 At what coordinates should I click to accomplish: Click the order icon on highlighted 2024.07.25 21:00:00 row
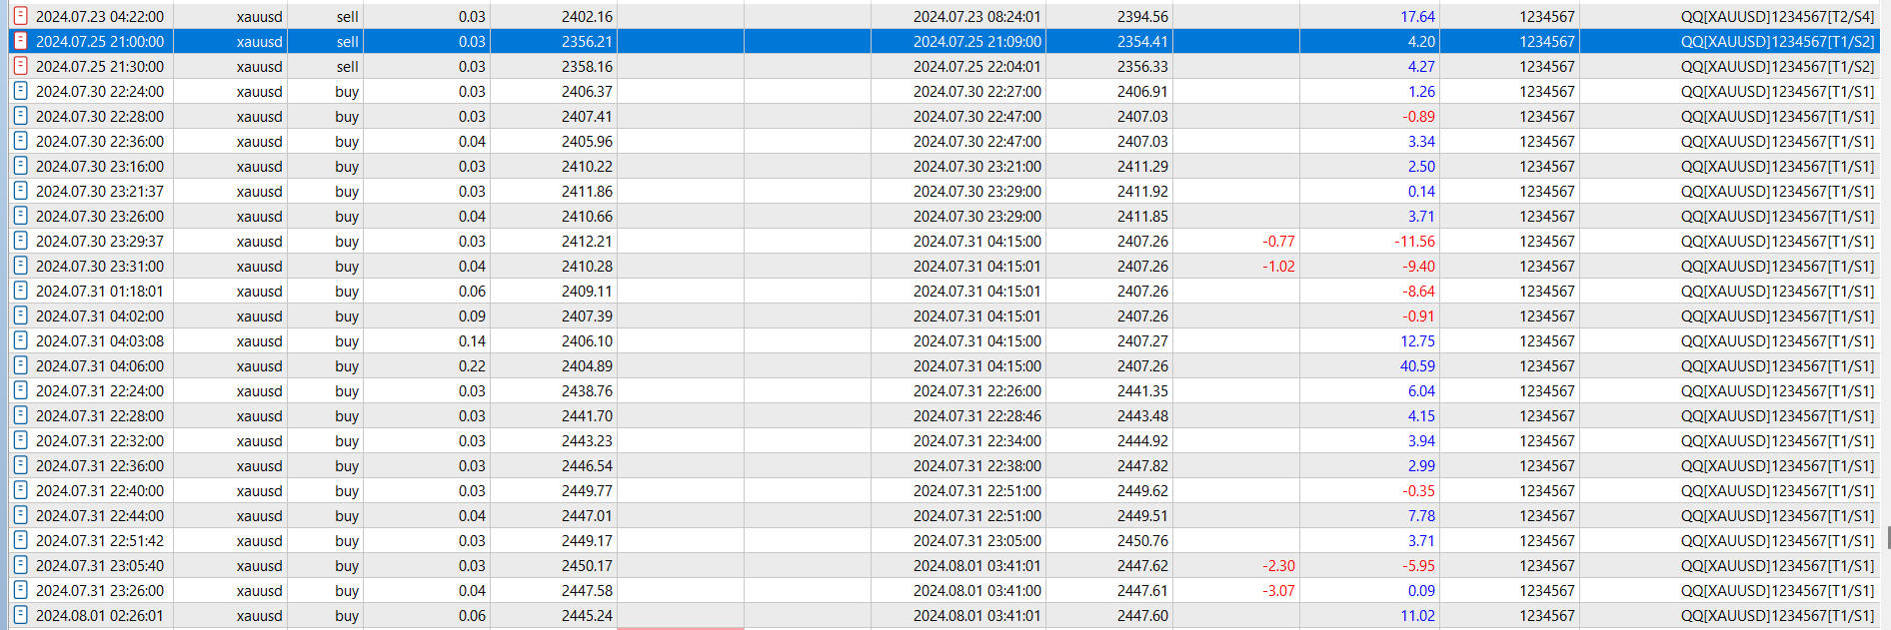(x=20, y=41)
